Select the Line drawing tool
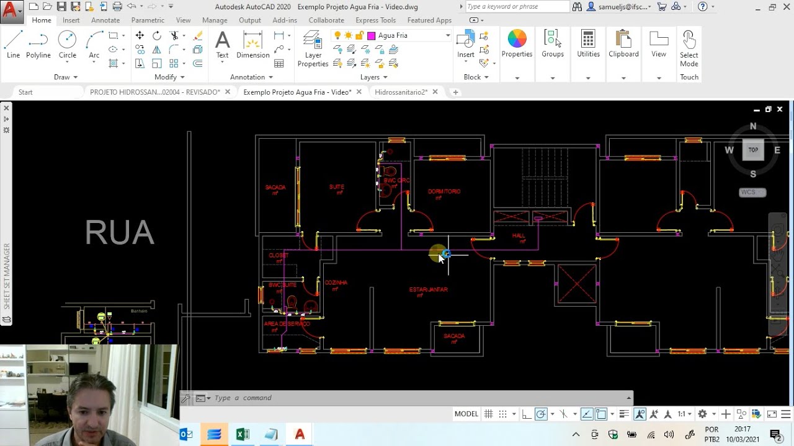 pos(13,44)
